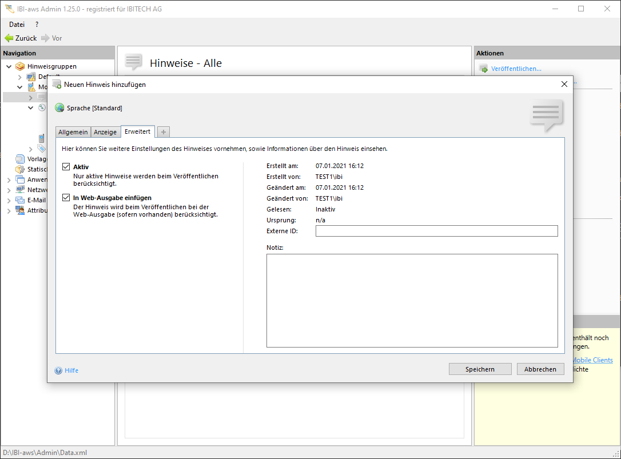Viewport: 621px width, 459px height.
Task: Click the E-Mail envelope icon in navigation
Action: coord(21,200)
